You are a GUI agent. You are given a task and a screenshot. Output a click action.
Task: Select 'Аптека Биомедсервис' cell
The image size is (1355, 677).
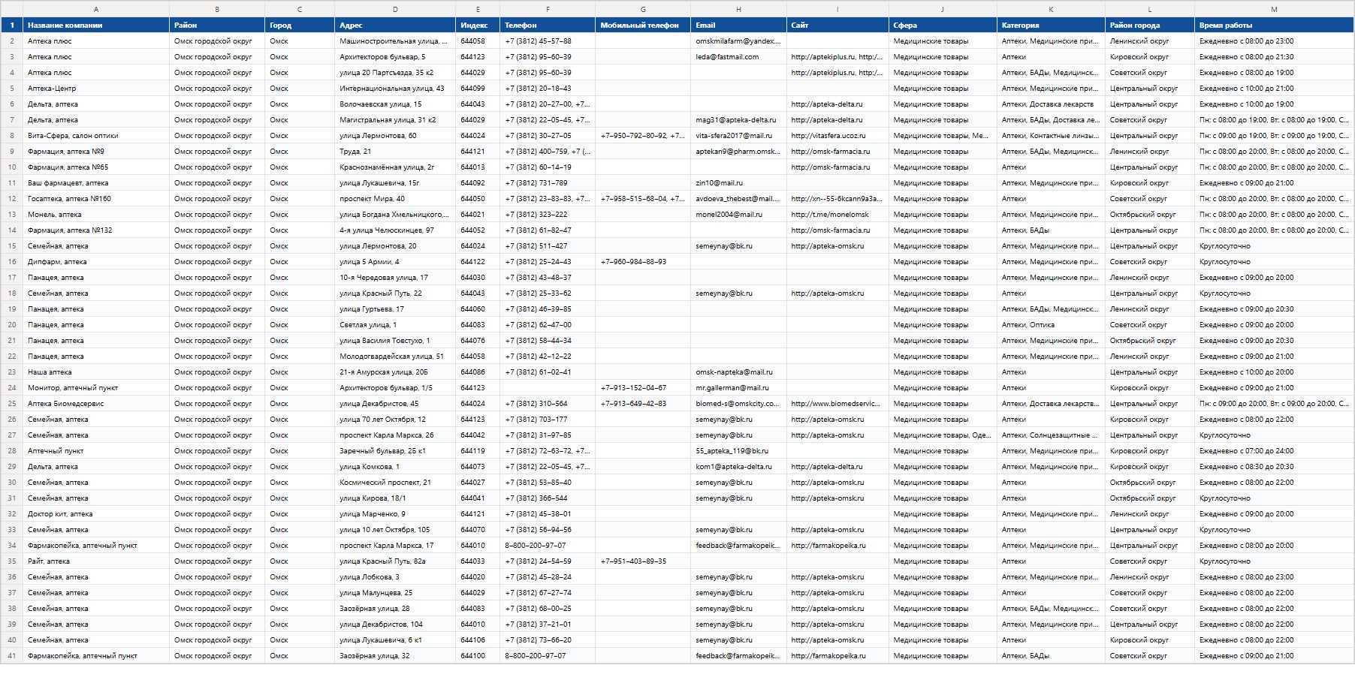point(96,404)
